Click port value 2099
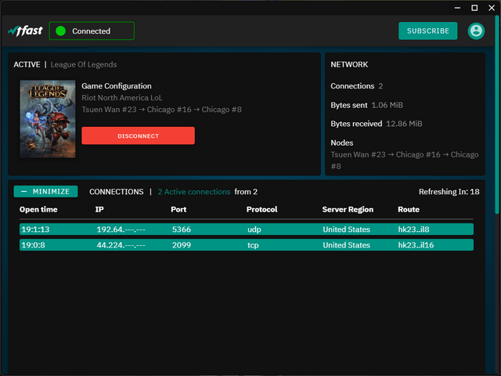501x376 pixels. click(x=182, y=245)
